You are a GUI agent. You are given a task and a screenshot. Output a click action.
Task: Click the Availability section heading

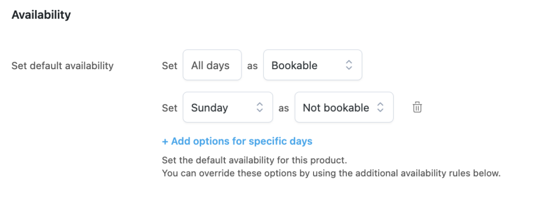click(41, 15)
